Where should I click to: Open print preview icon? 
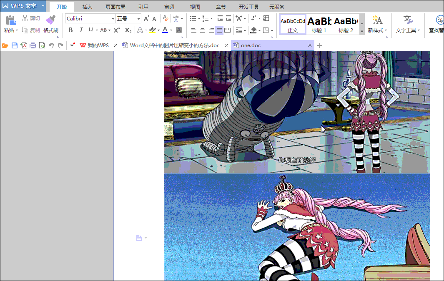(x=42, y=45)
